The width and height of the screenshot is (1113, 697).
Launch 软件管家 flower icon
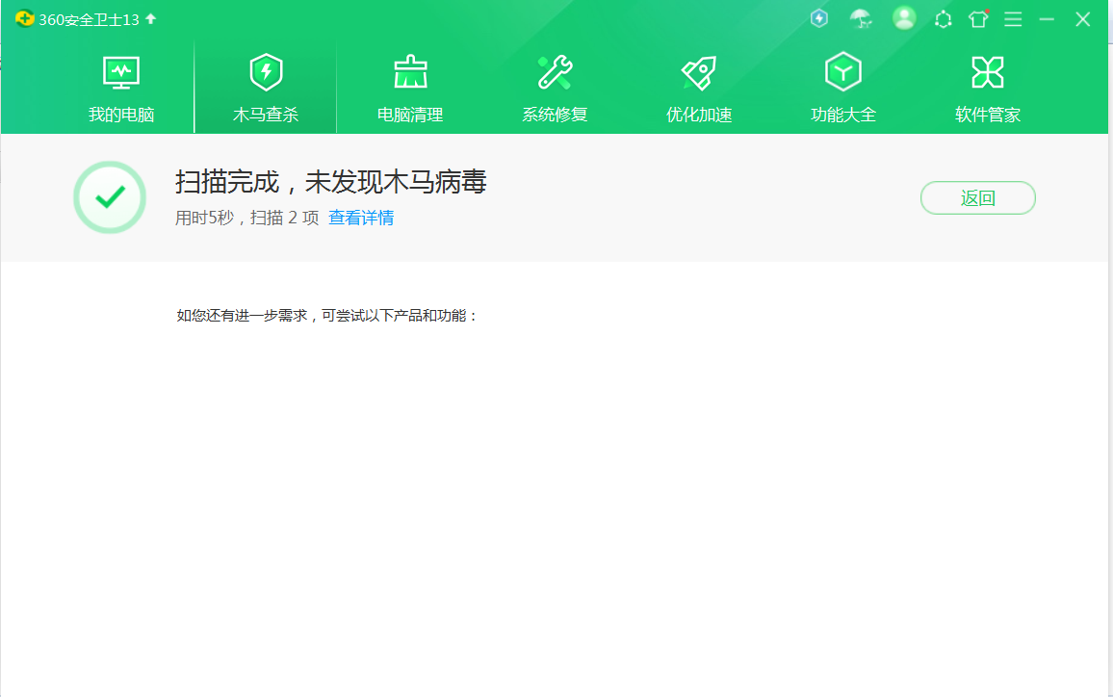pyautogui.click(x=988, y=72)
